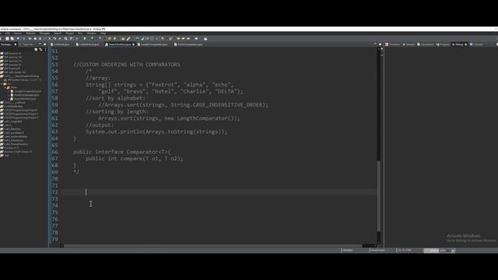This screenshot has height=280, width=498.
Task: Click the public int compare line
Action: tap(135, 159)
